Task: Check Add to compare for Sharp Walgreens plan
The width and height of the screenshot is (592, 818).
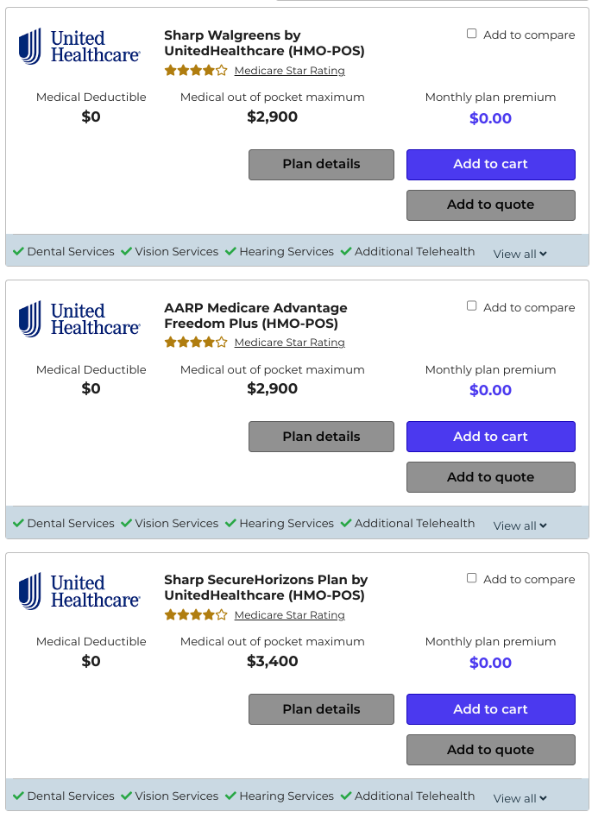Action: click(471, 34)
